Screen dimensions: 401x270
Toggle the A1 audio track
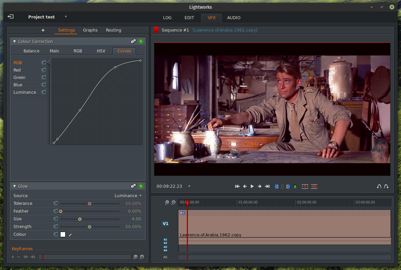click(165, 239)
